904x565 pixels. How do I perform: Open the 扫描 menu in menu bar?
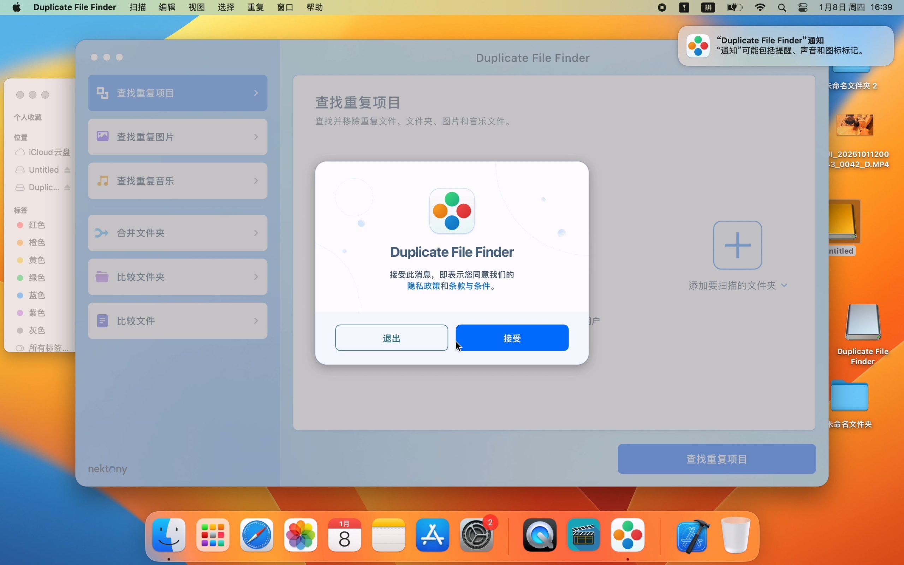point(137,7)
